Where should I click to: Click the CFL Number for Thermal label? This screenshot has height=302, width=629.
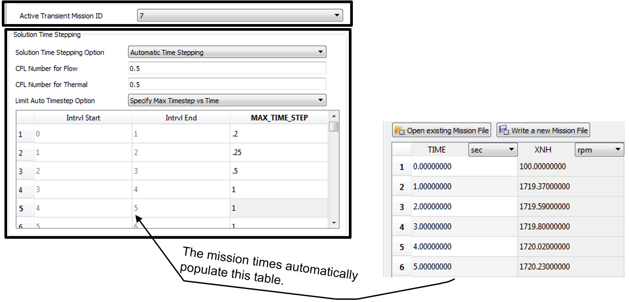(x=51, y=84)
